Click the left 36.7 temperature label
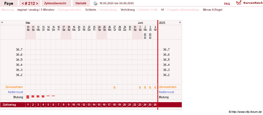 (19, 49)
